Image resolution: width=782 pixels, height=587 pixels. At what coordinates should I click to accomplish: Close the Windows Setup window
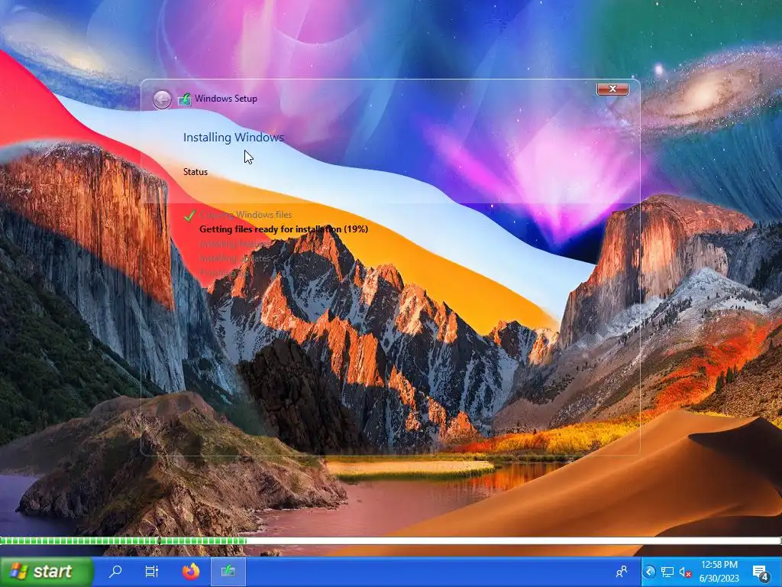(x=612, y=89)
